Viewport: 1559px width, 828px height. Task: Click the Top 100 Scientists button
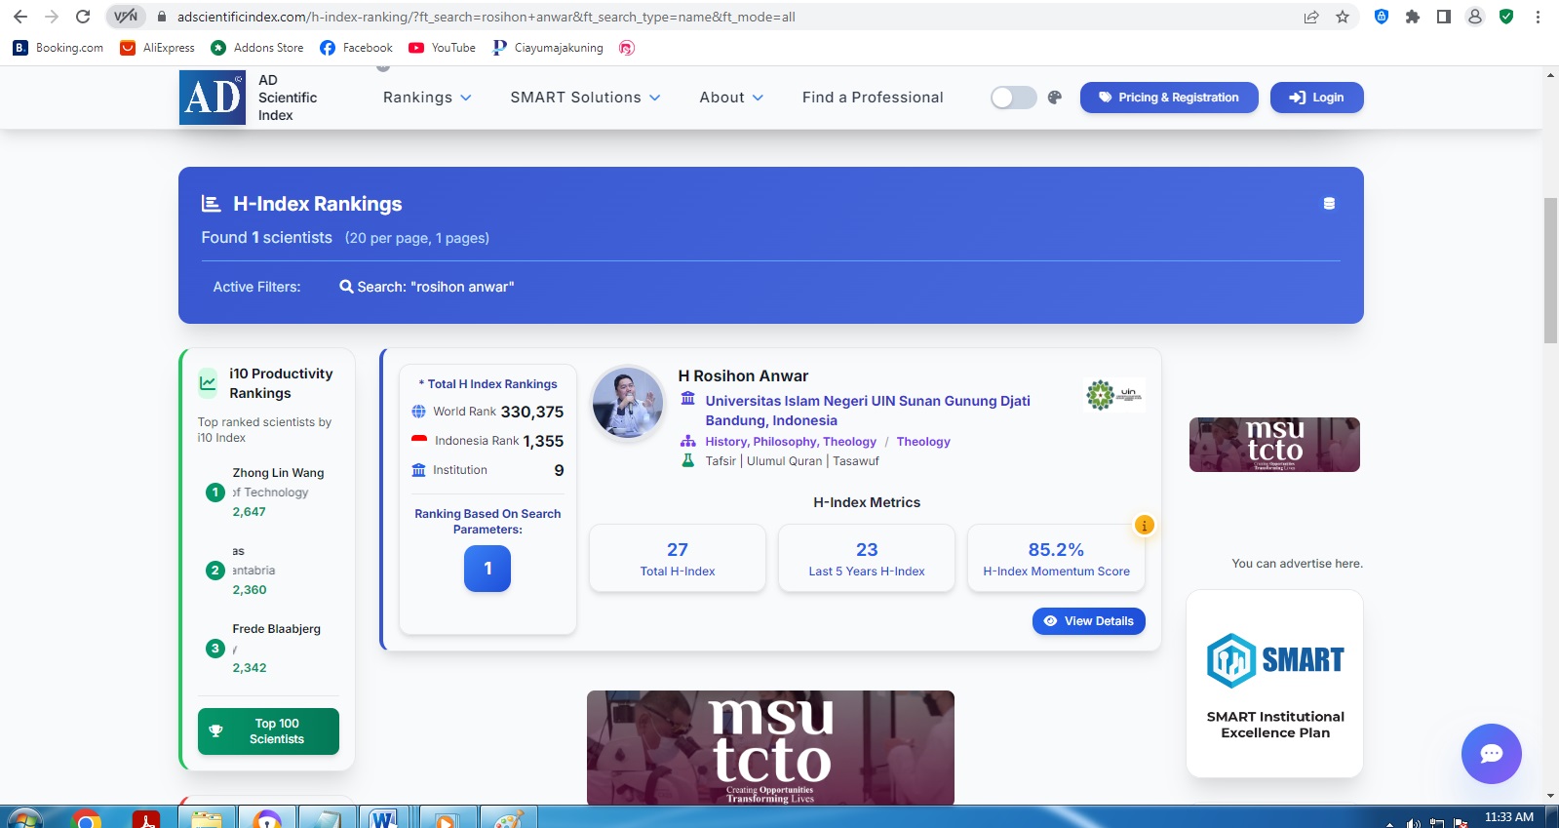(268, 731)
